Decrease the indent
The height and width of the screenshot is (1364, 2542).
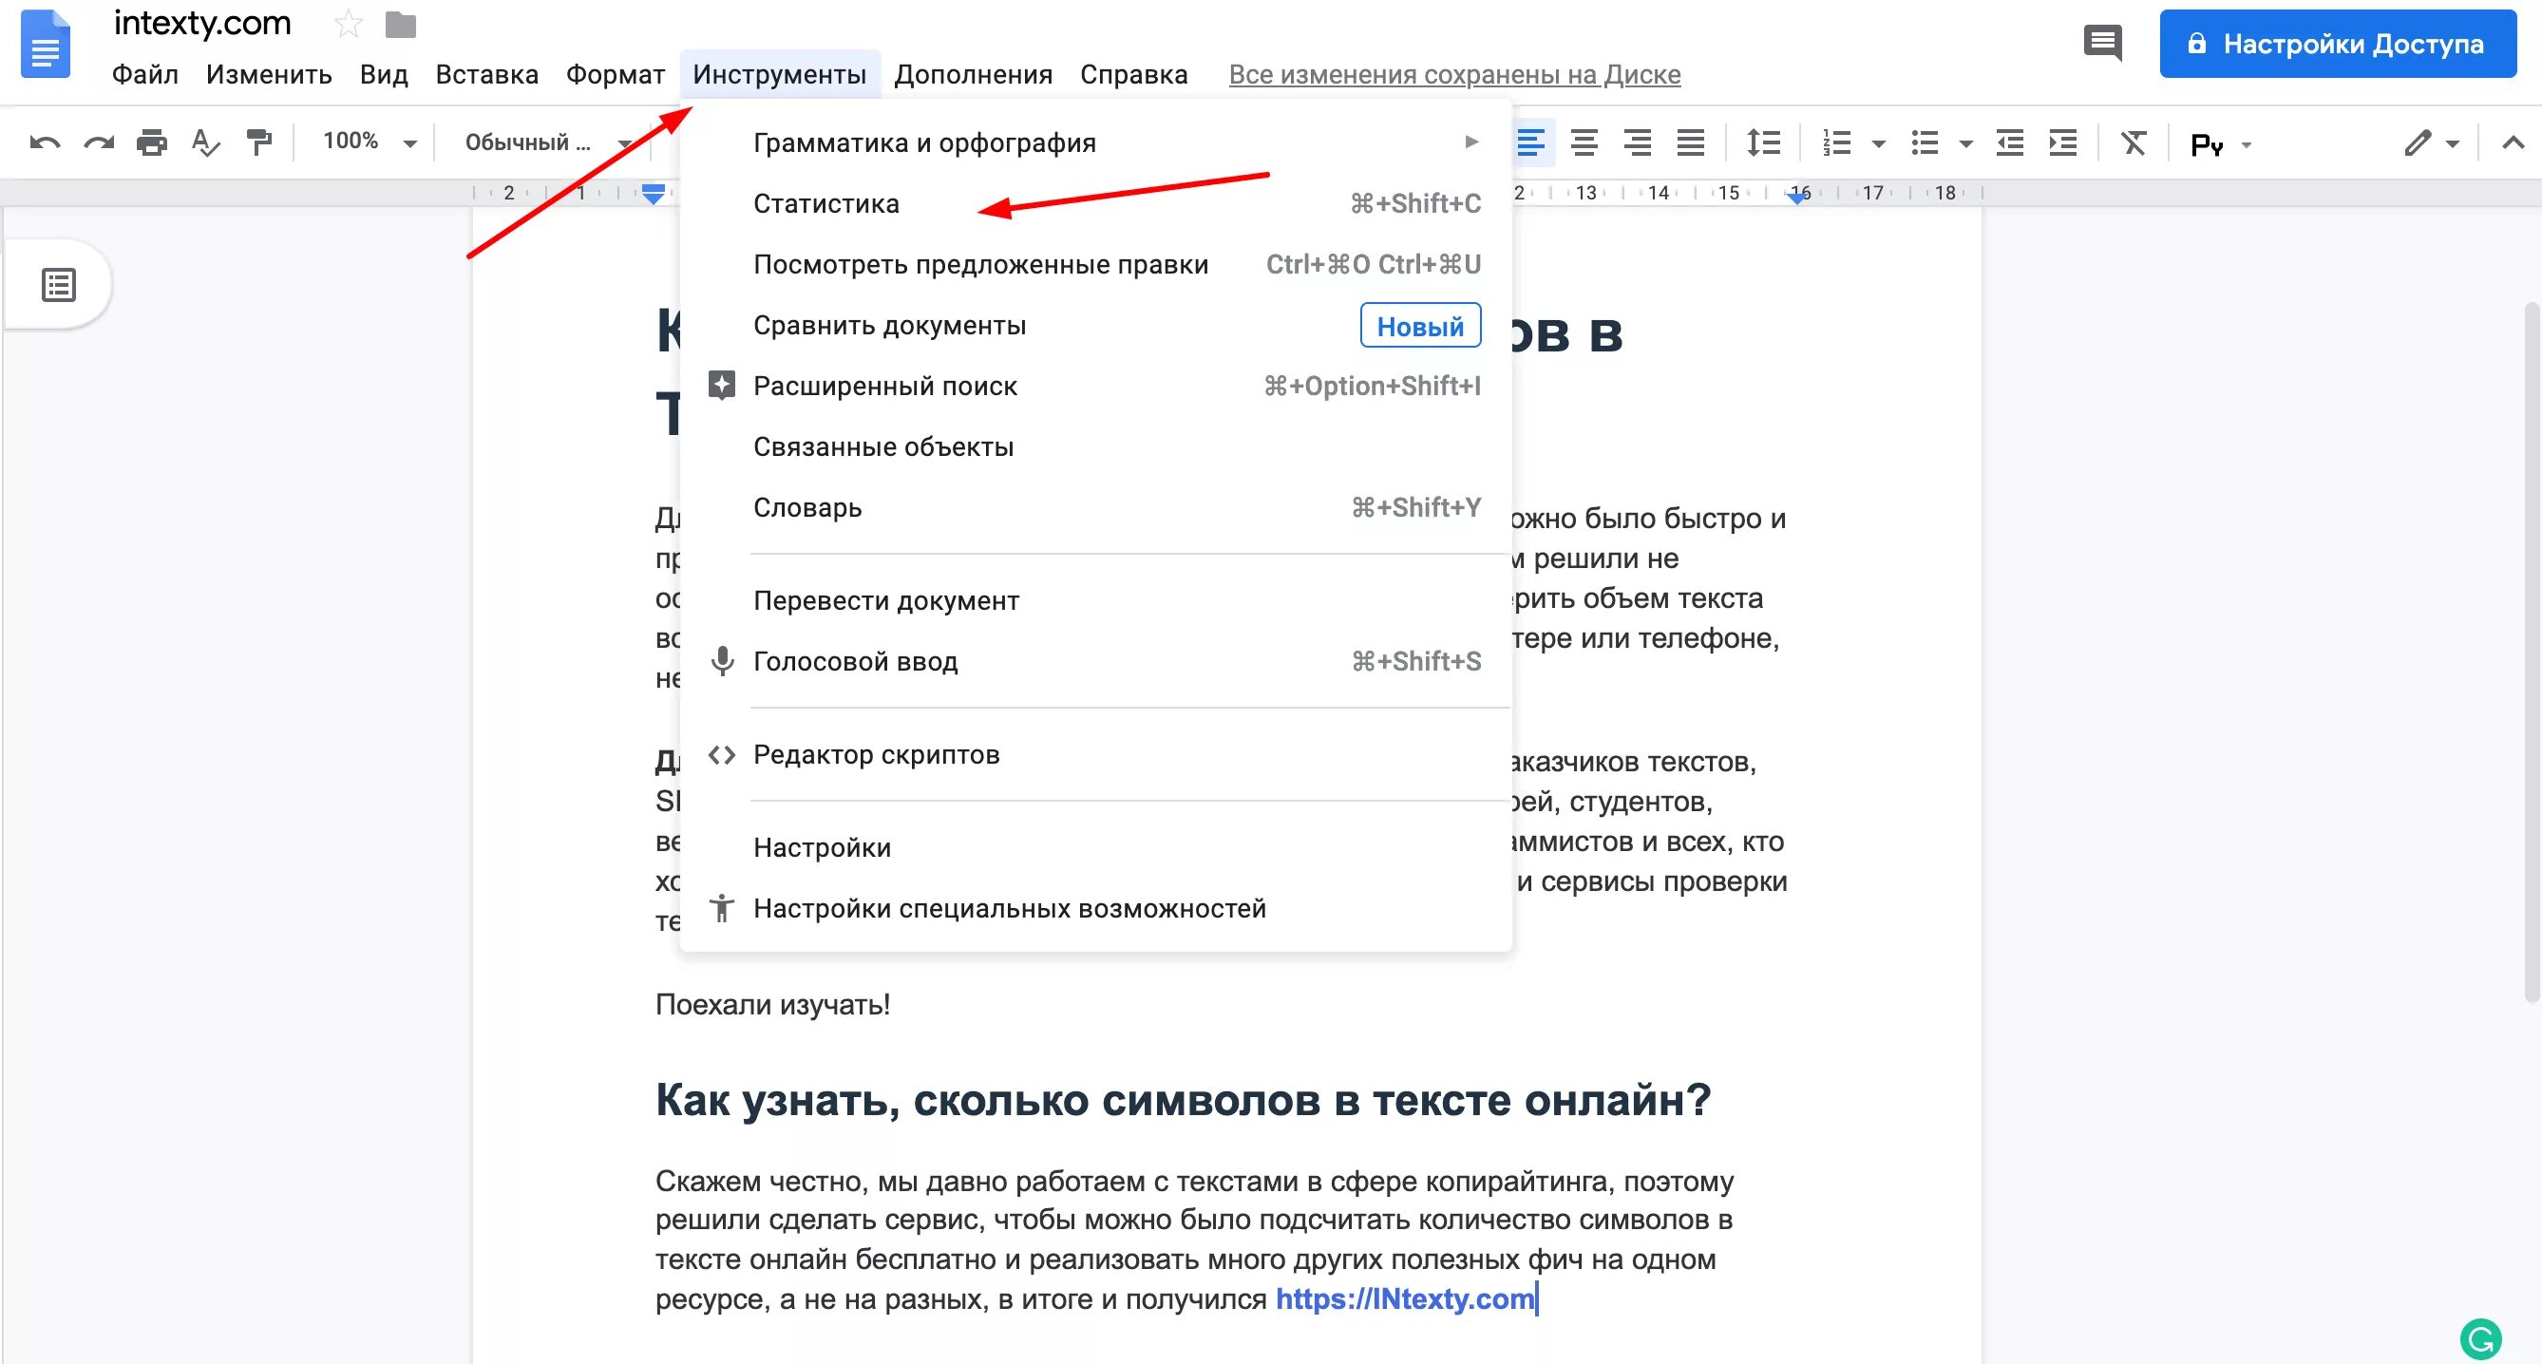pos(2010,143)
